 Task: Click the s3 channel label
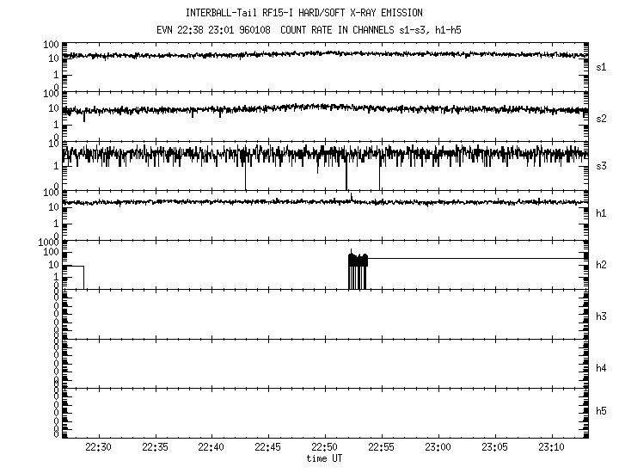coord(601,165)
